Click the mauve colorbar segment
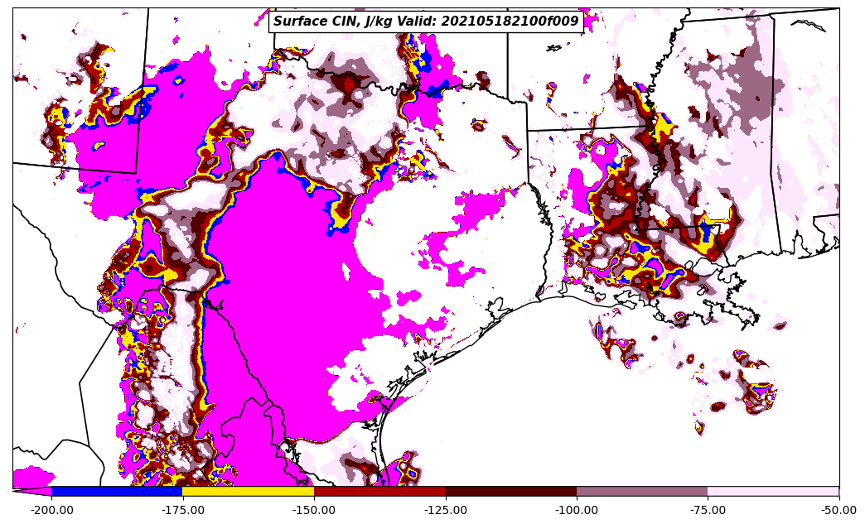Viewport: 865px width, 524px height. pyautogui.click(x=642, y=491)
